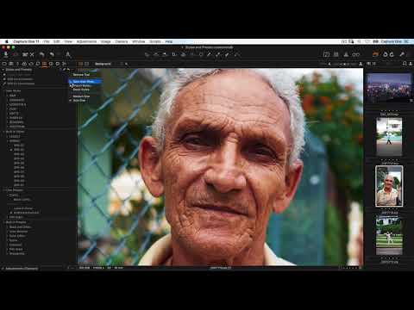The image size is (414, 310).
Task: Switch viewer to multi-view mode icon
Action: pyautogui.click(x=81, y=64)
